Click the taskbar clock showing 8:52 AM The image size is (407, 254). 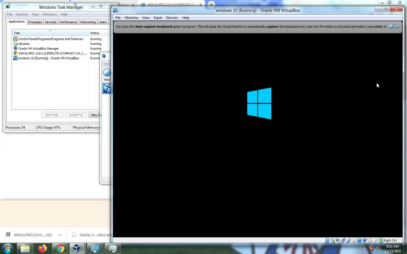point(393,249)
